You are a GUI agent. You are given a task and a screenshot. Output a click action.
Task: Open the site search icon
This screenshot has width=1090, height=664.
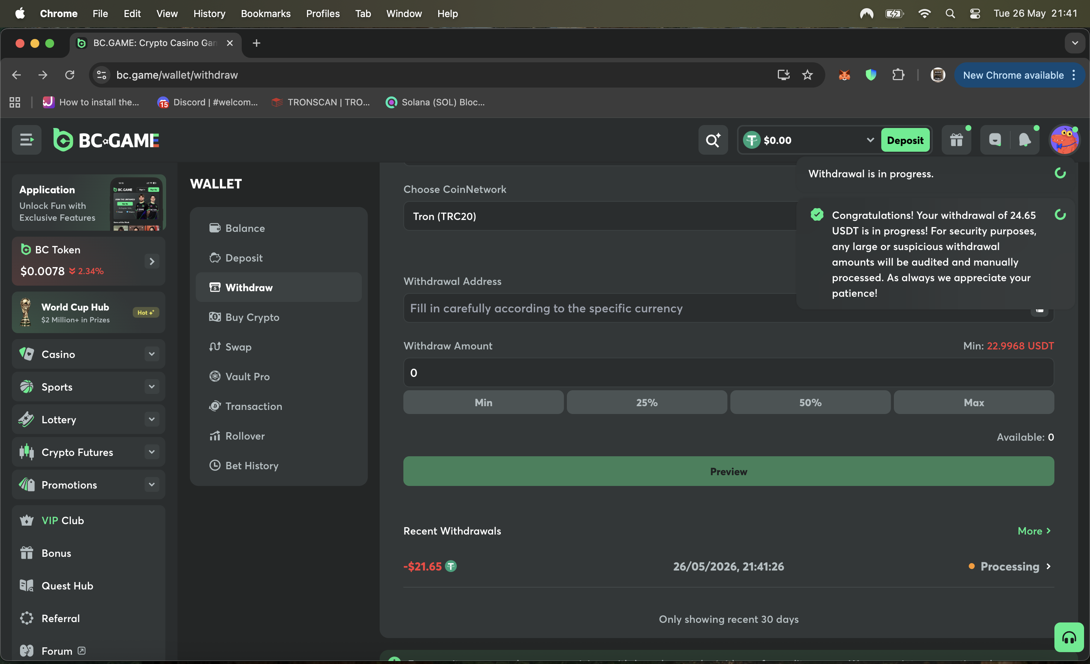coord(713,140)
